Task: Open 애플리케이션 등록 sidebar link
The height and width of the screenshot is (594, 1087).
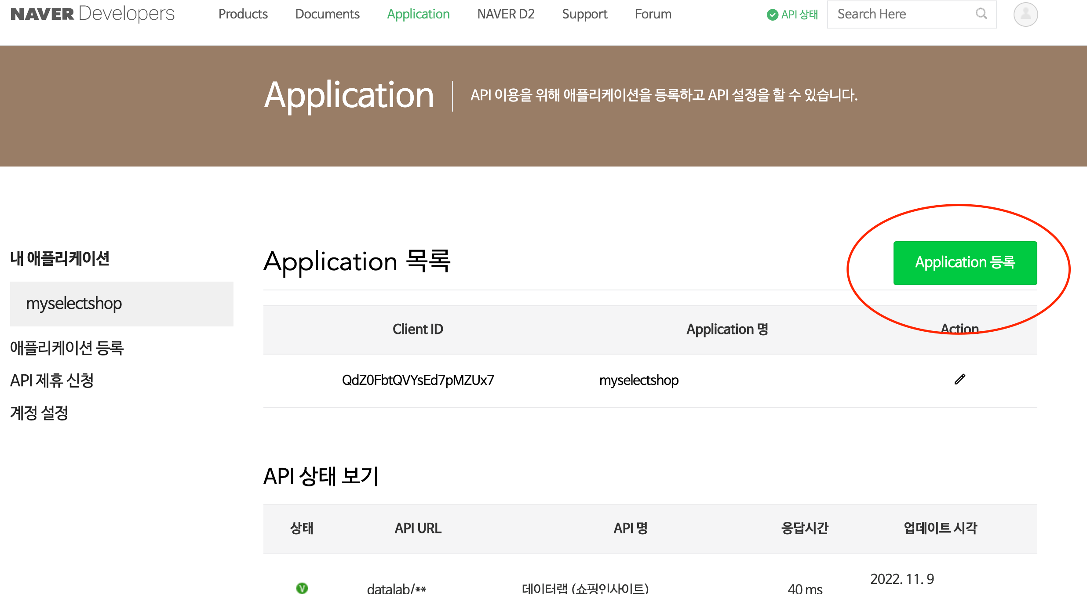Action: [x=67, y=348]
